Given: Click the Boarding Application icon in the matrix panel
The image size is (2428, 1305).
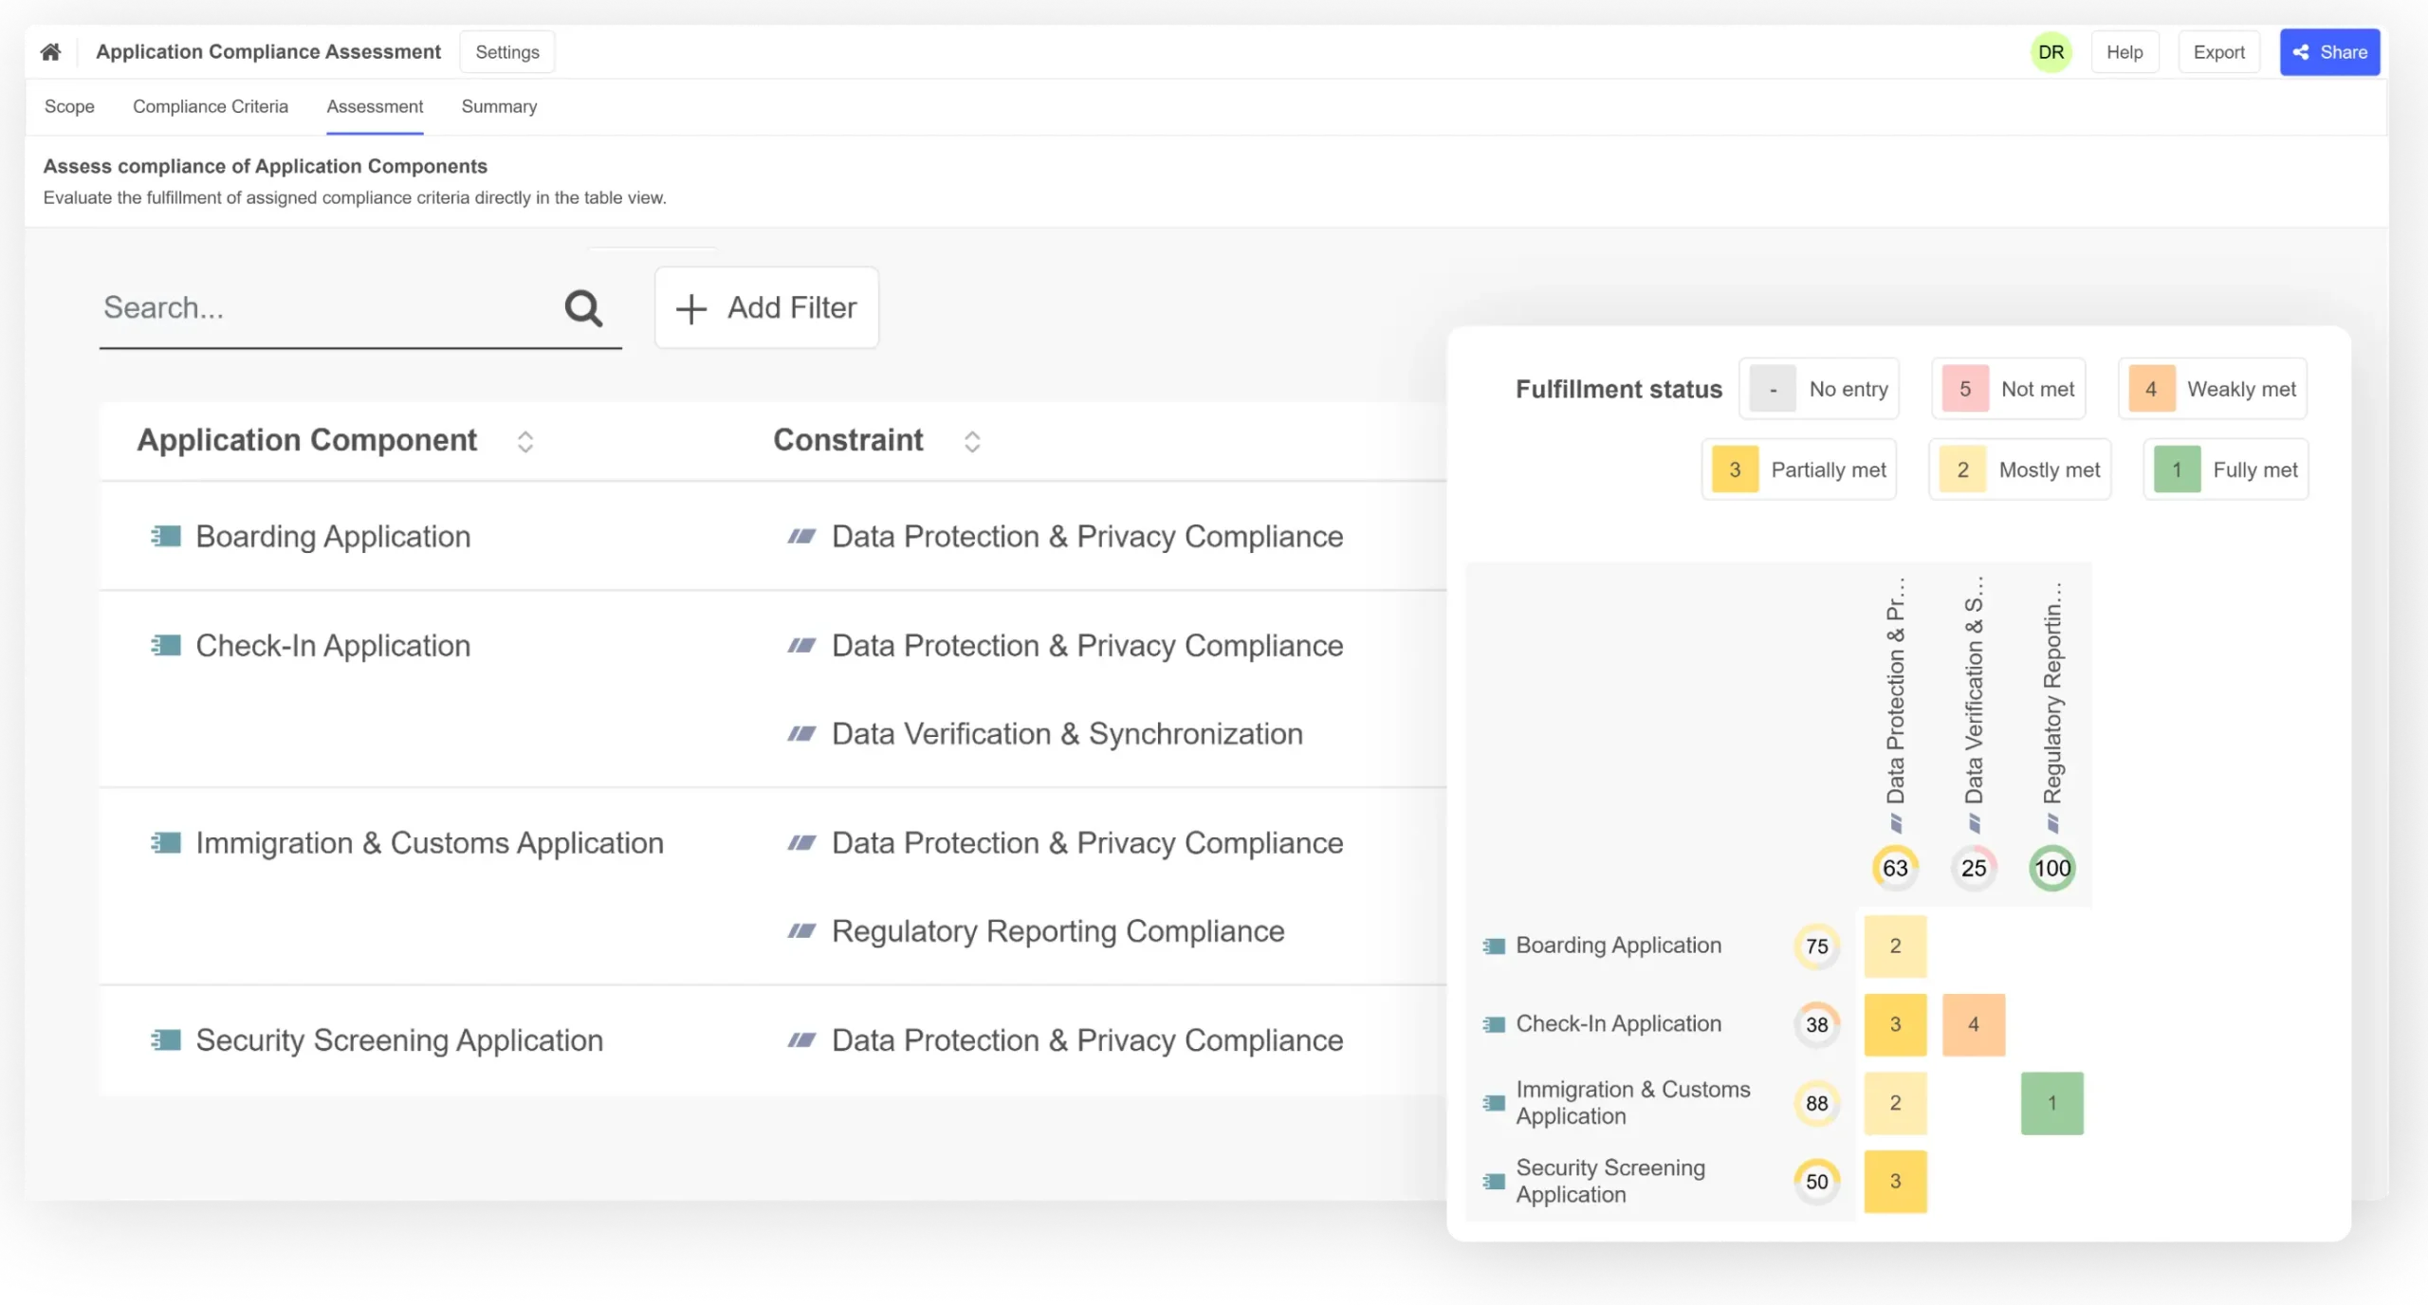Looking at the screenshot, I should click(x=1494, y=946).
